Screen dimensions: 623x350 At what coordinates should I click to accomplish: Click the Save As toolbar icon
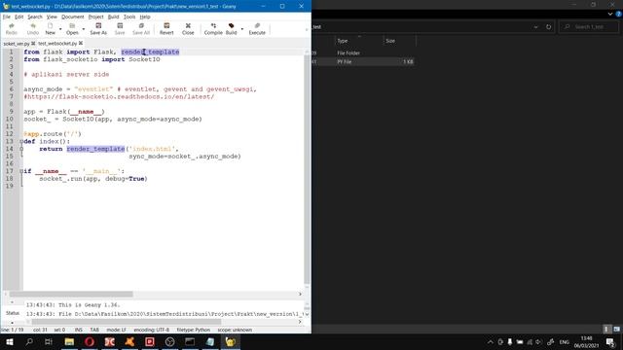(98, 29)
